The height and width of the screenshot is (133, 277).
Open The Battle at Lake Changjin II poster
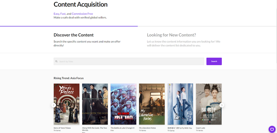click(x=124, y=104)
